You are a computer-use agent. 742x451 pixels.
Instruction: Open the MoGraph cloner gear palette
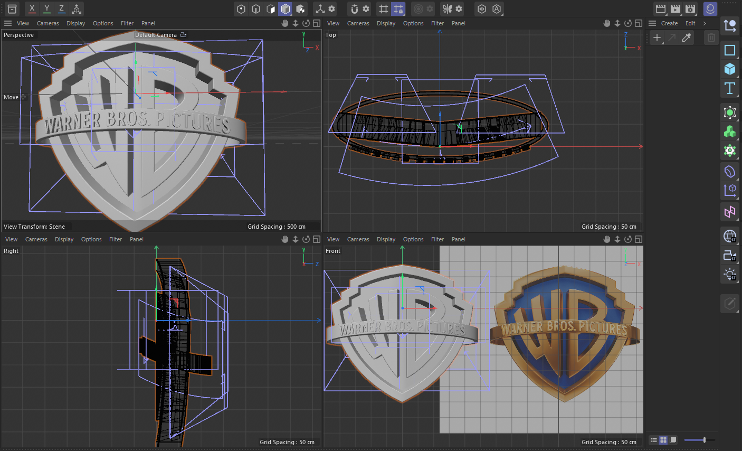[730, 151]
